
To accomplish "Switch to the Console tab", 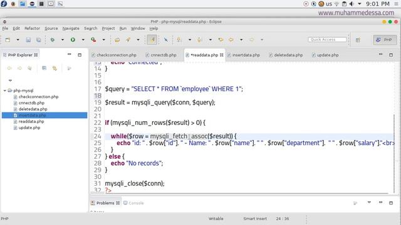I will tap(133, 203).
